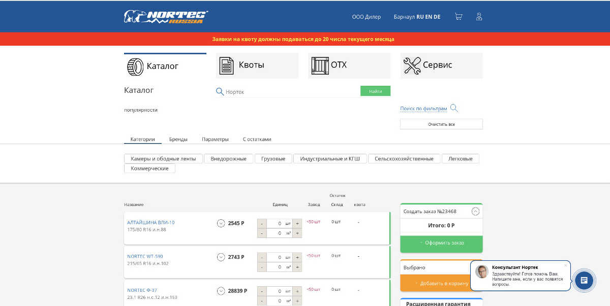
Task: Switch to the С остатками filter tab
Action: (x=257, y=139)
